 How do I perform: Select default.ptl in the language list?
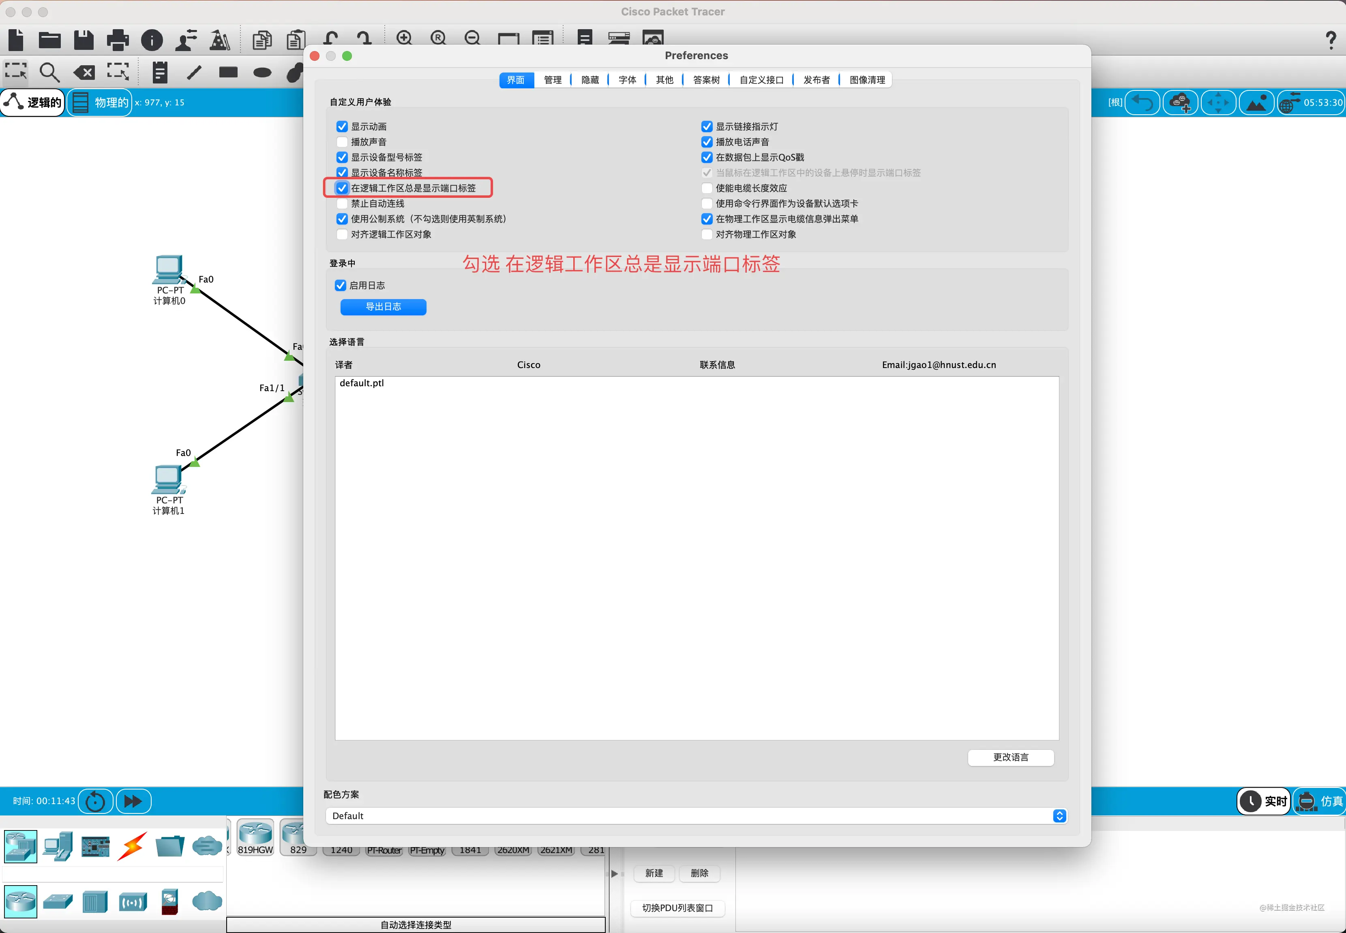tap(362, 383)
